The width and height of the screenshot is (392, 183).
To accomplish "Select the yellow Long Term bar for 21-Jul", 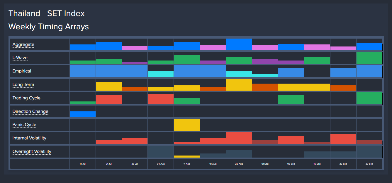I will tap(109, 86).
